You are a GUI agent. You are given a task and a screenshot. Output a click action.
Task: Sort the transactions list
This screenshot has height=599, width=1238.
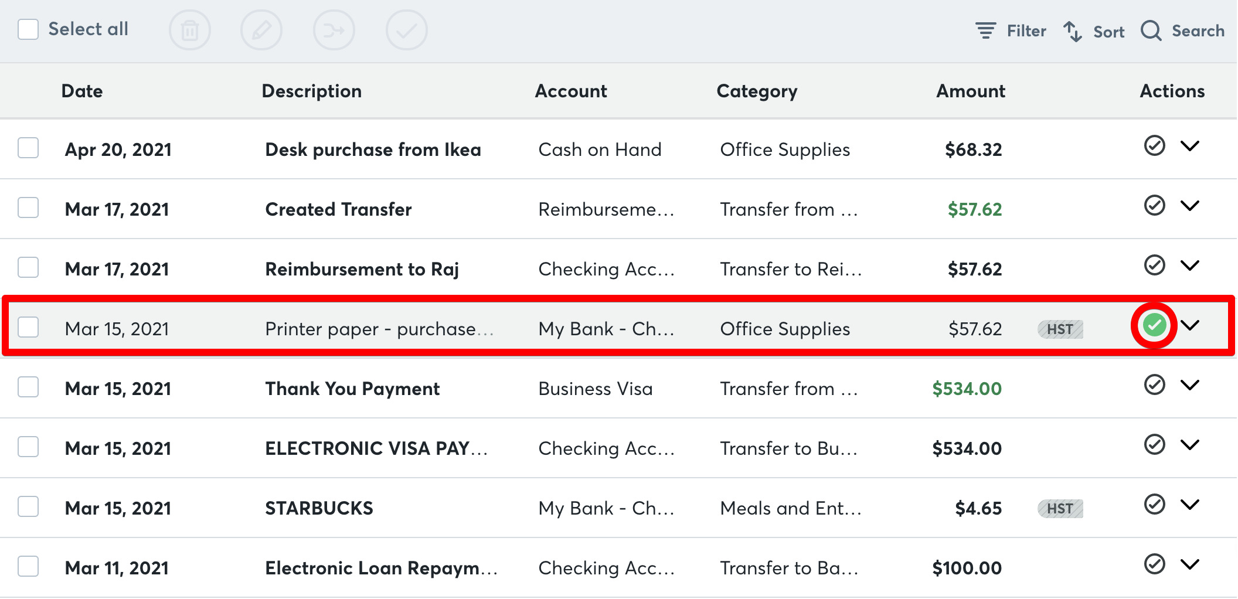point(1094,31)
